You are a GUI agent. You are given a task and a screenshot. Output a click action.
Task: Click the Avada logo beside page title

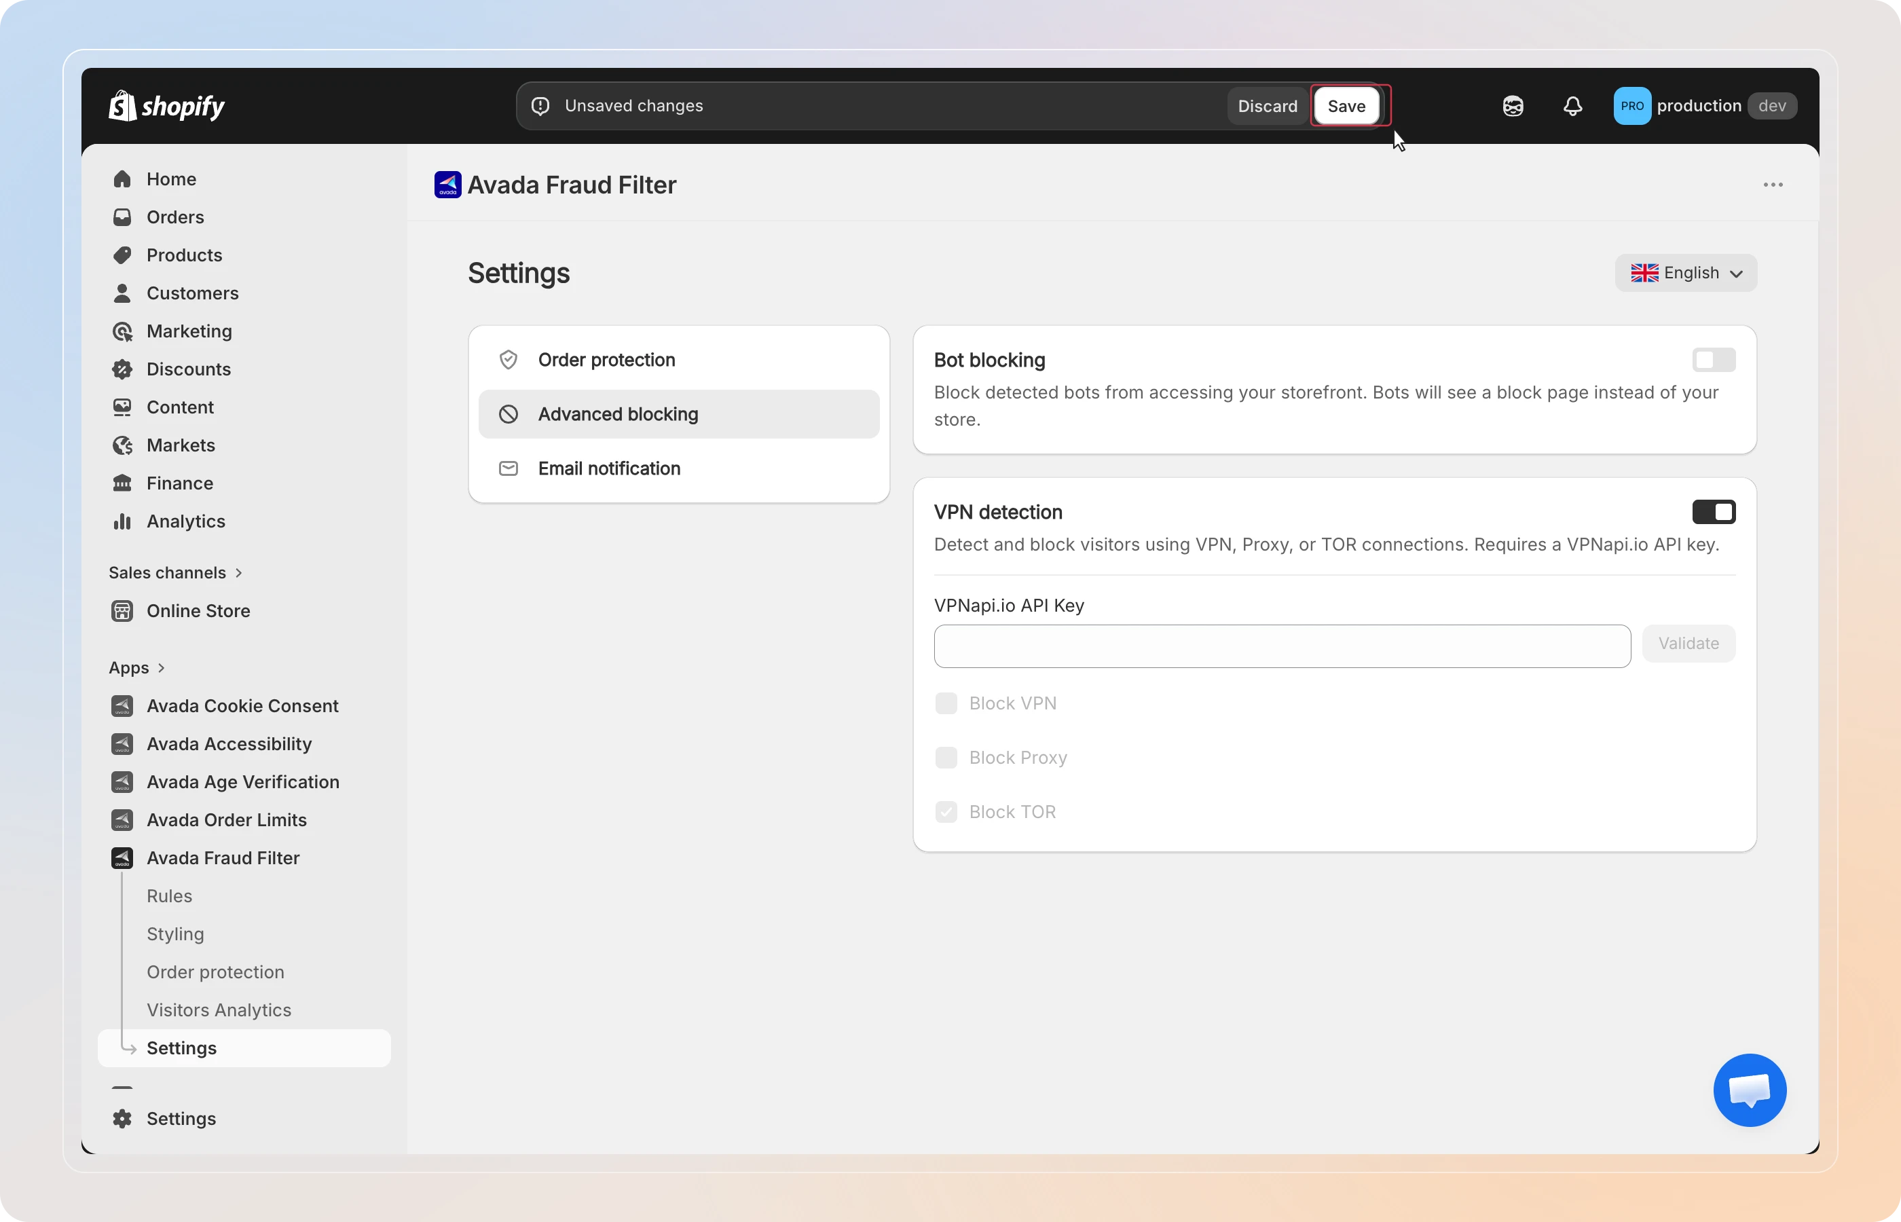pos(448,185)
